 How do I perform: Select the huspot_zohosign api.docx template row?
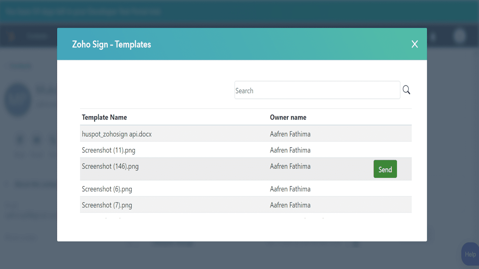246,134
